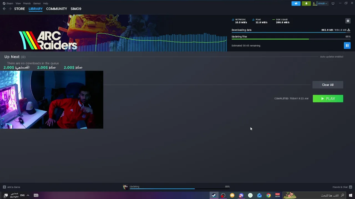This screenshot has width=355, height=199.
Task: Open download settings gear icon
Action: 348,21
